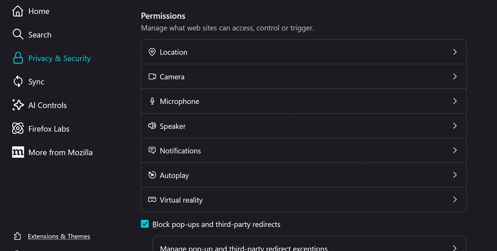Expand the Speaker permission chevron
The width and height of the screenshot is (497, 251).
[454, 126]
